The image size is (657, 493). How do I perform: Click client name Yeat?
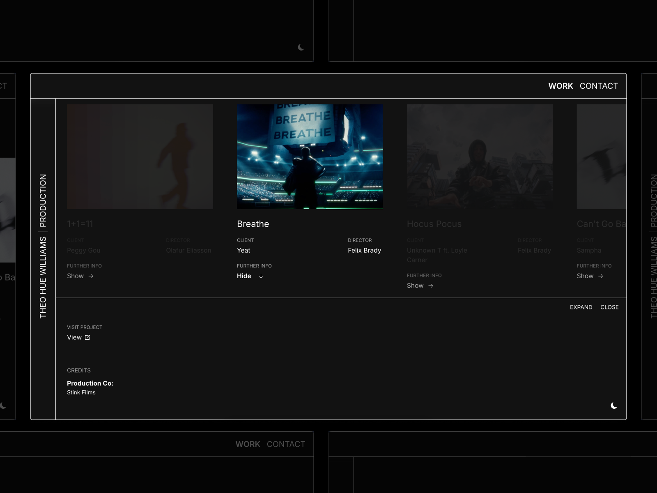244,250
